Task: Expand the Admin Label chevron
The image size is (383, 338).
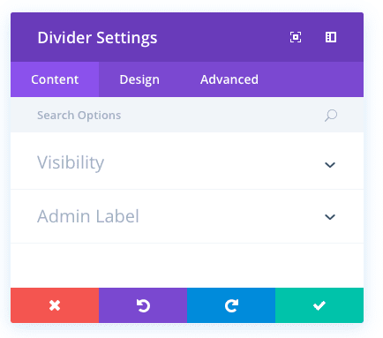Action: [x=330, y=217]
